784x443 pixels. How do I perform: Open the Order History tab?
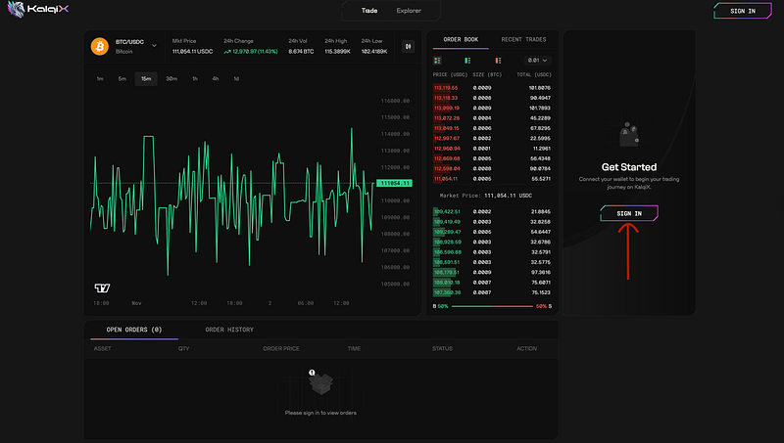(x=228, y=330)
